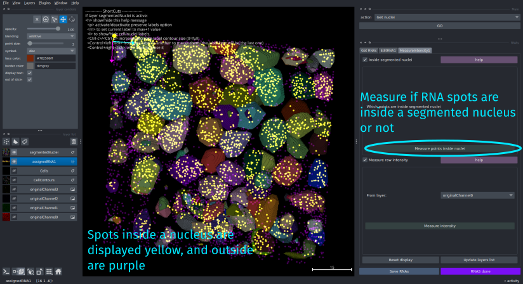The width and height of the screenshot is (523, 284).
Task: Toggle the 'Measure raw intensity' checkbox
Action: [x=364, y=160]
